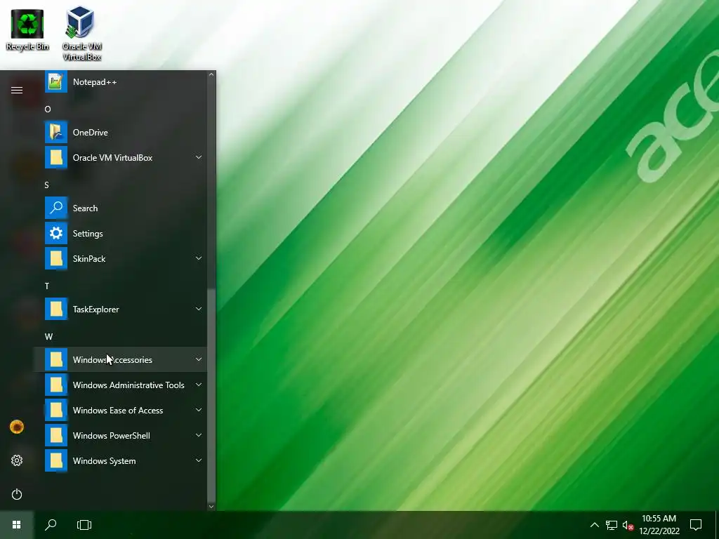Click the W section letter header
Viewport: 719px width, 539px height.
point(48,336)
